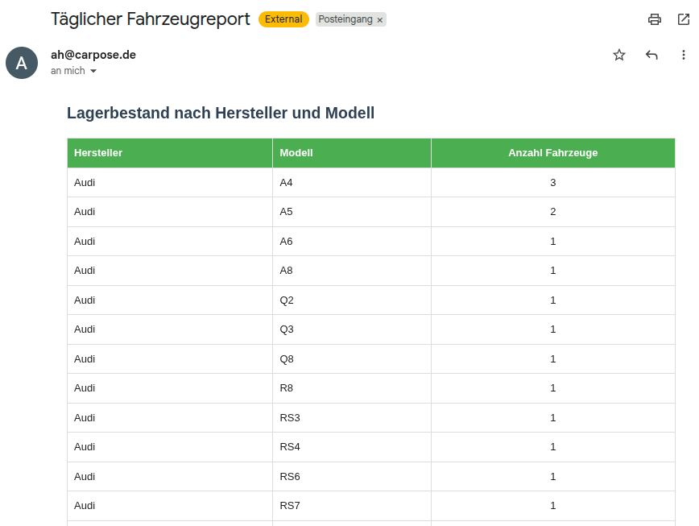Star this message from ah@carpose.de
This screenshot has height=526, width=699.
click(x=619, y=55)
